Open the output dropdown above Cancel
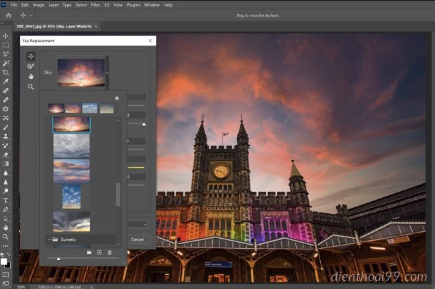The image size is (435, 289). [138, 224]
